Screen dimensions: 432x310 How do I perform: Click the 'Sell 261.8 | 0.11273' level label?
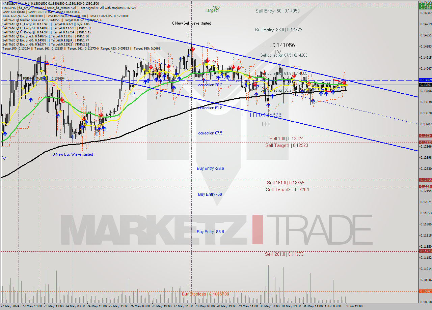pyautogui.click(x=284, y=254)
